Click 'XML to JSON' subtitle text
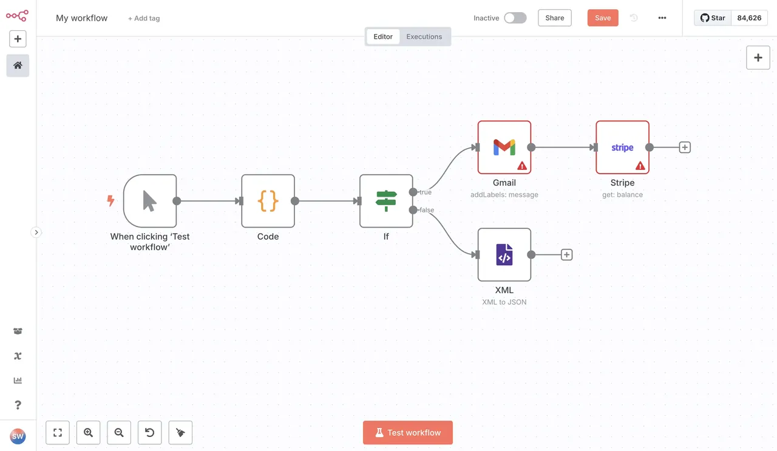777x451 pixels. (x=504, y=302)
